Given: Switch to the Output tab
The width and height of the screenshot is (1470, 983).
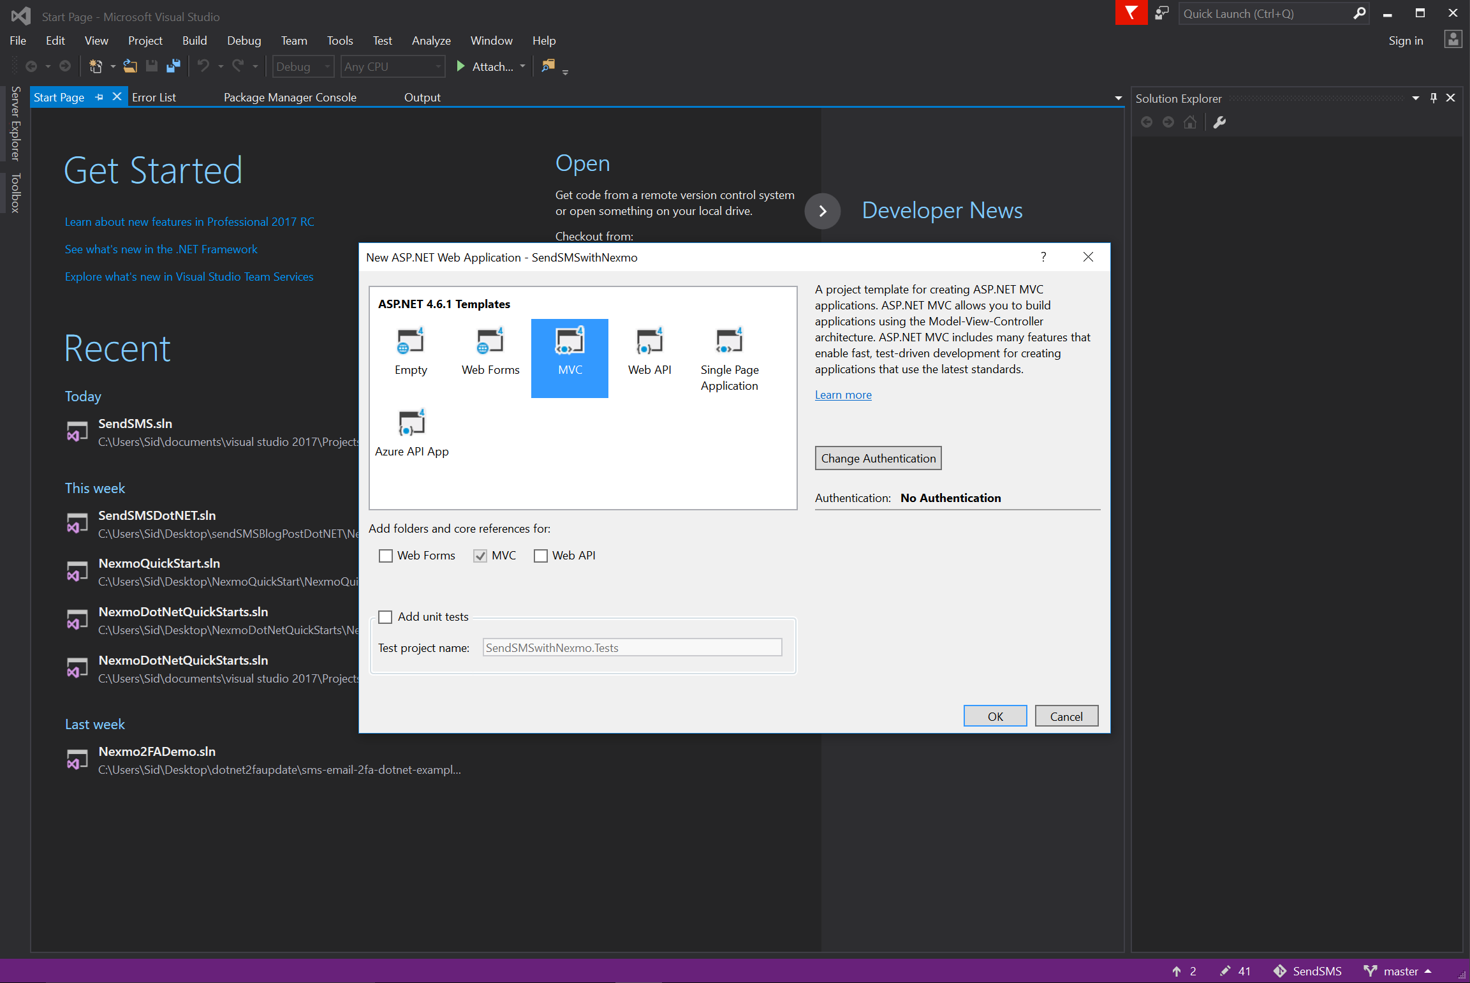Looking at the screenshot, I should (x=422, y=96).
